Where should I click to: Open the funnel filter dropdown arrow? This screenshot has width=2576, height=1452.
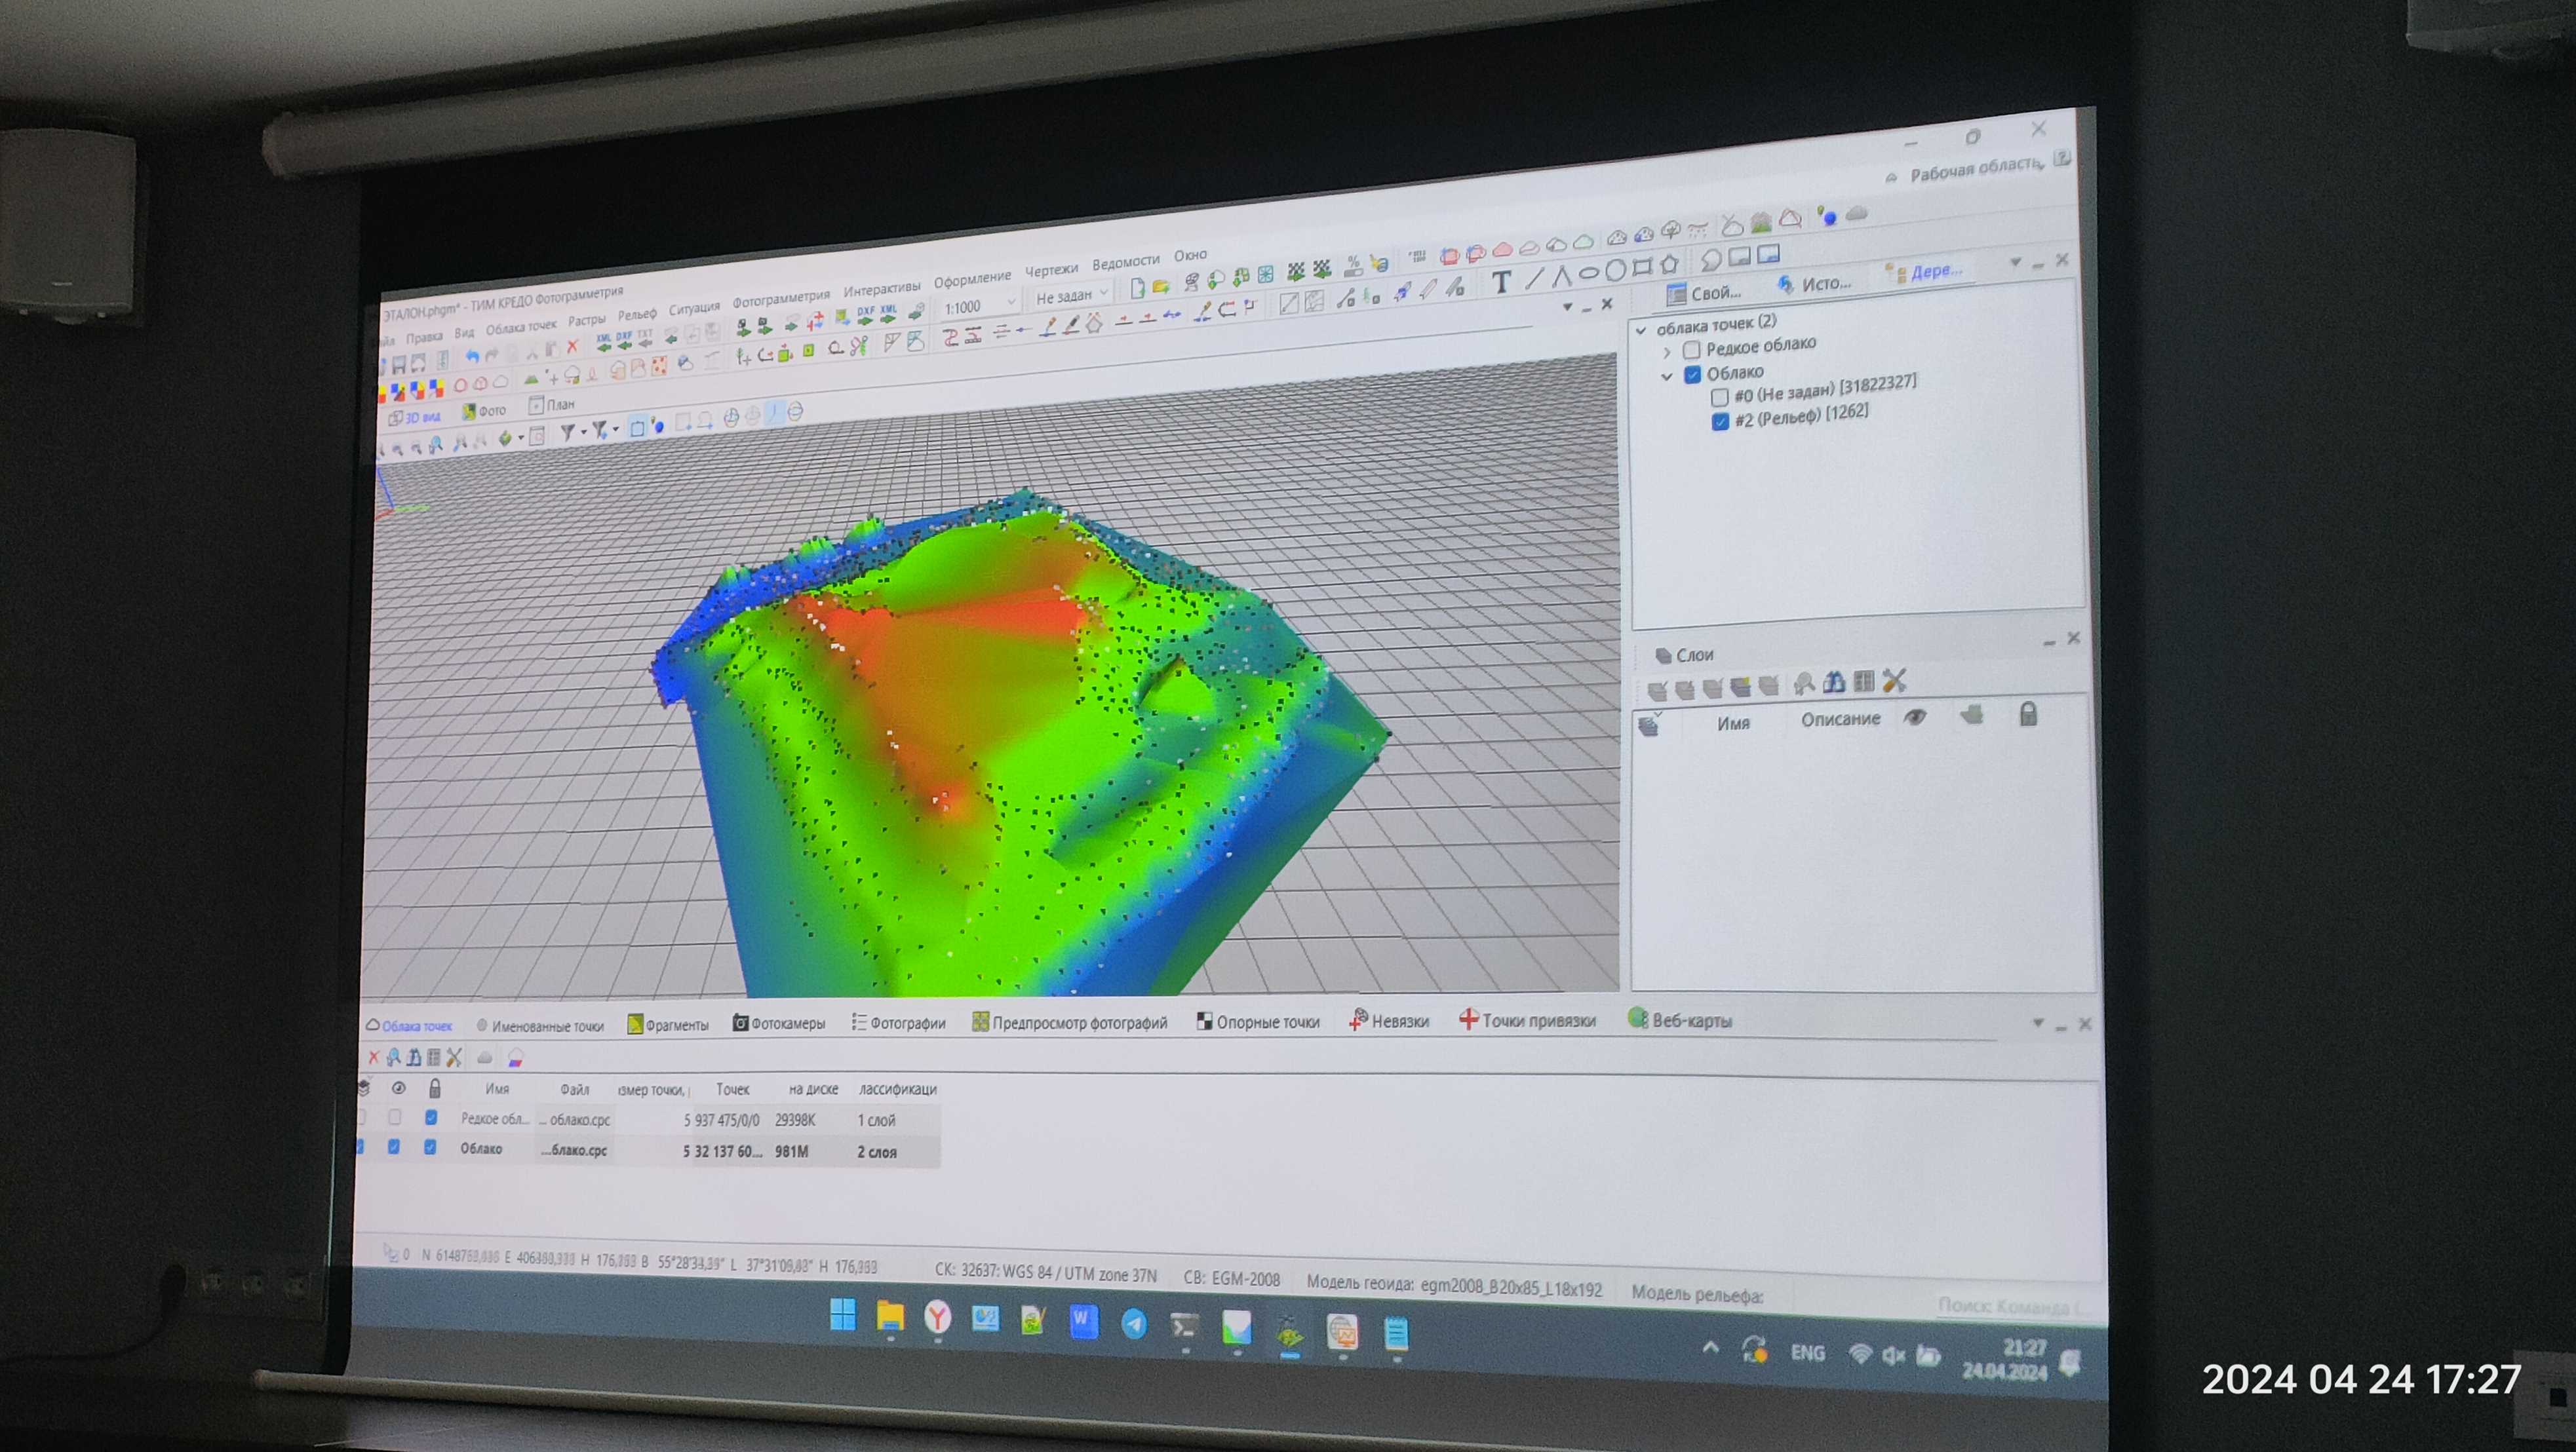[583, 432]
